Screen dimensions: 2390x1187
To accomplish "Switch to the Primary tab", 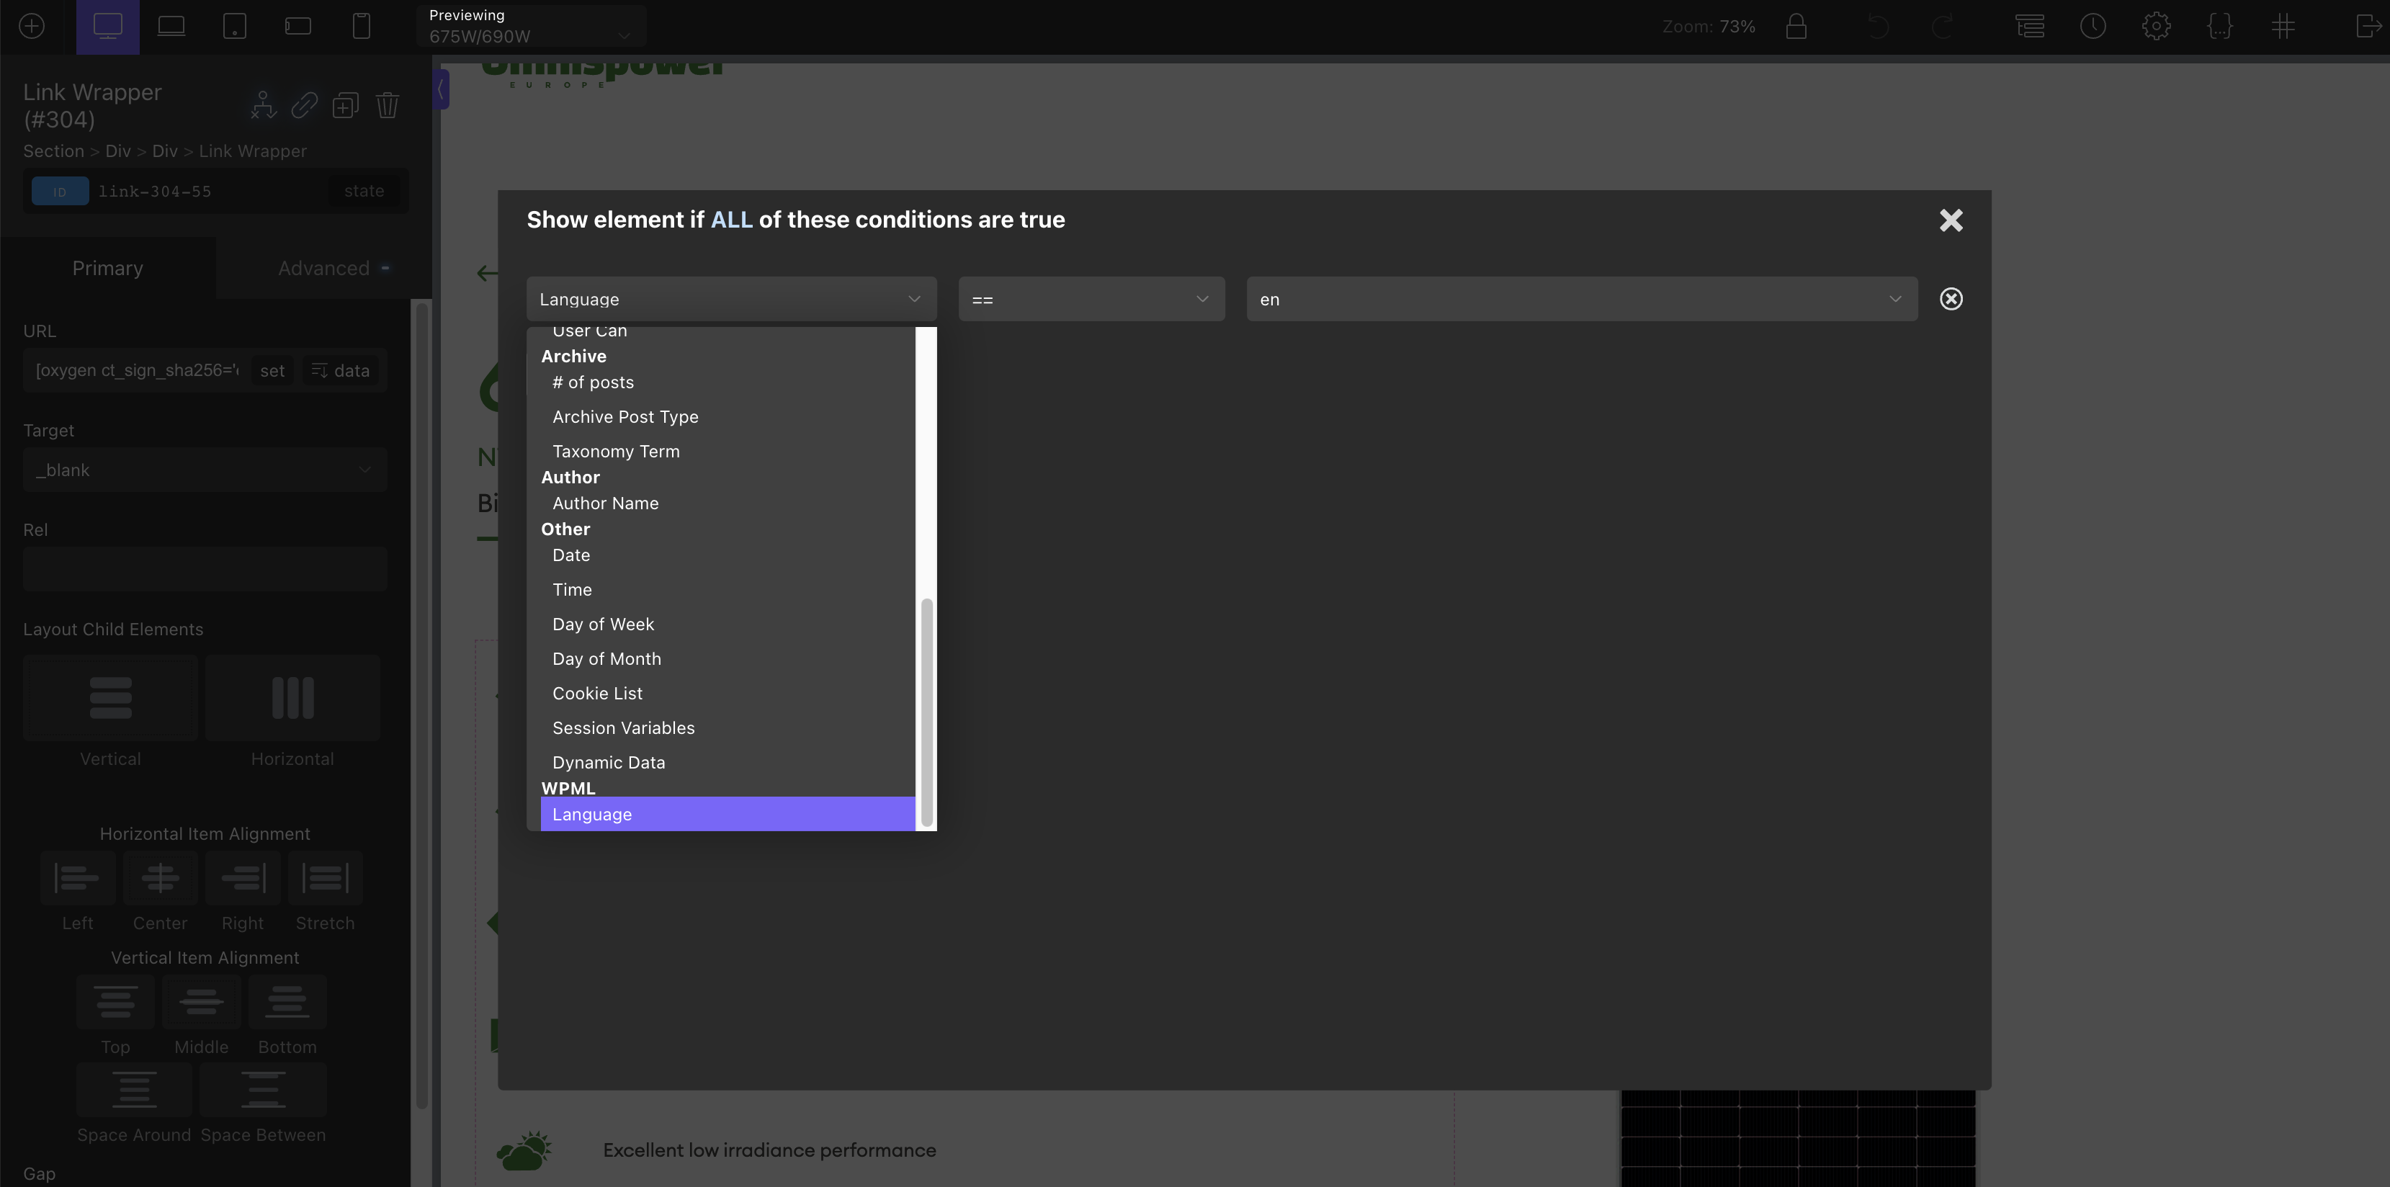I will (x=107, y=267).
